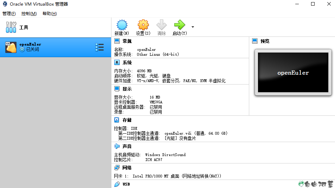This screenshot has width=335, height=188.
Task: Click the New (新建) VM toolbar icon
Action: click(122, 25)
